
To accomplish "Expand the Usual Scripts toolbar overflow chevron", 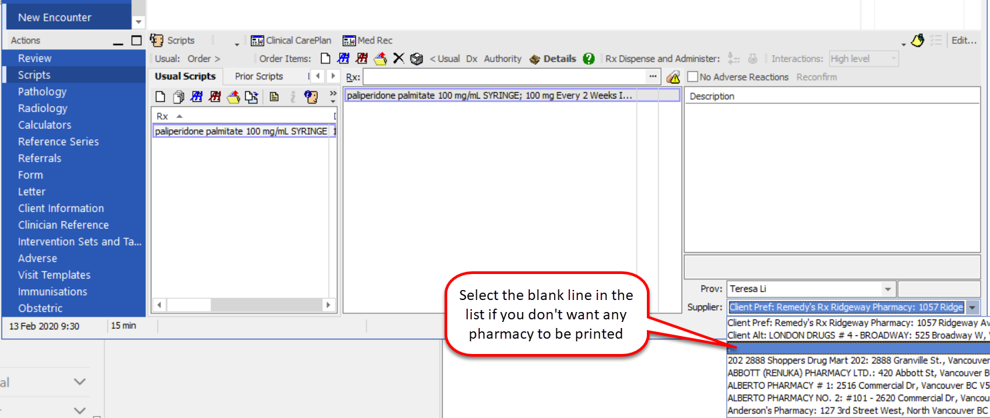I will tap(333, 93).
